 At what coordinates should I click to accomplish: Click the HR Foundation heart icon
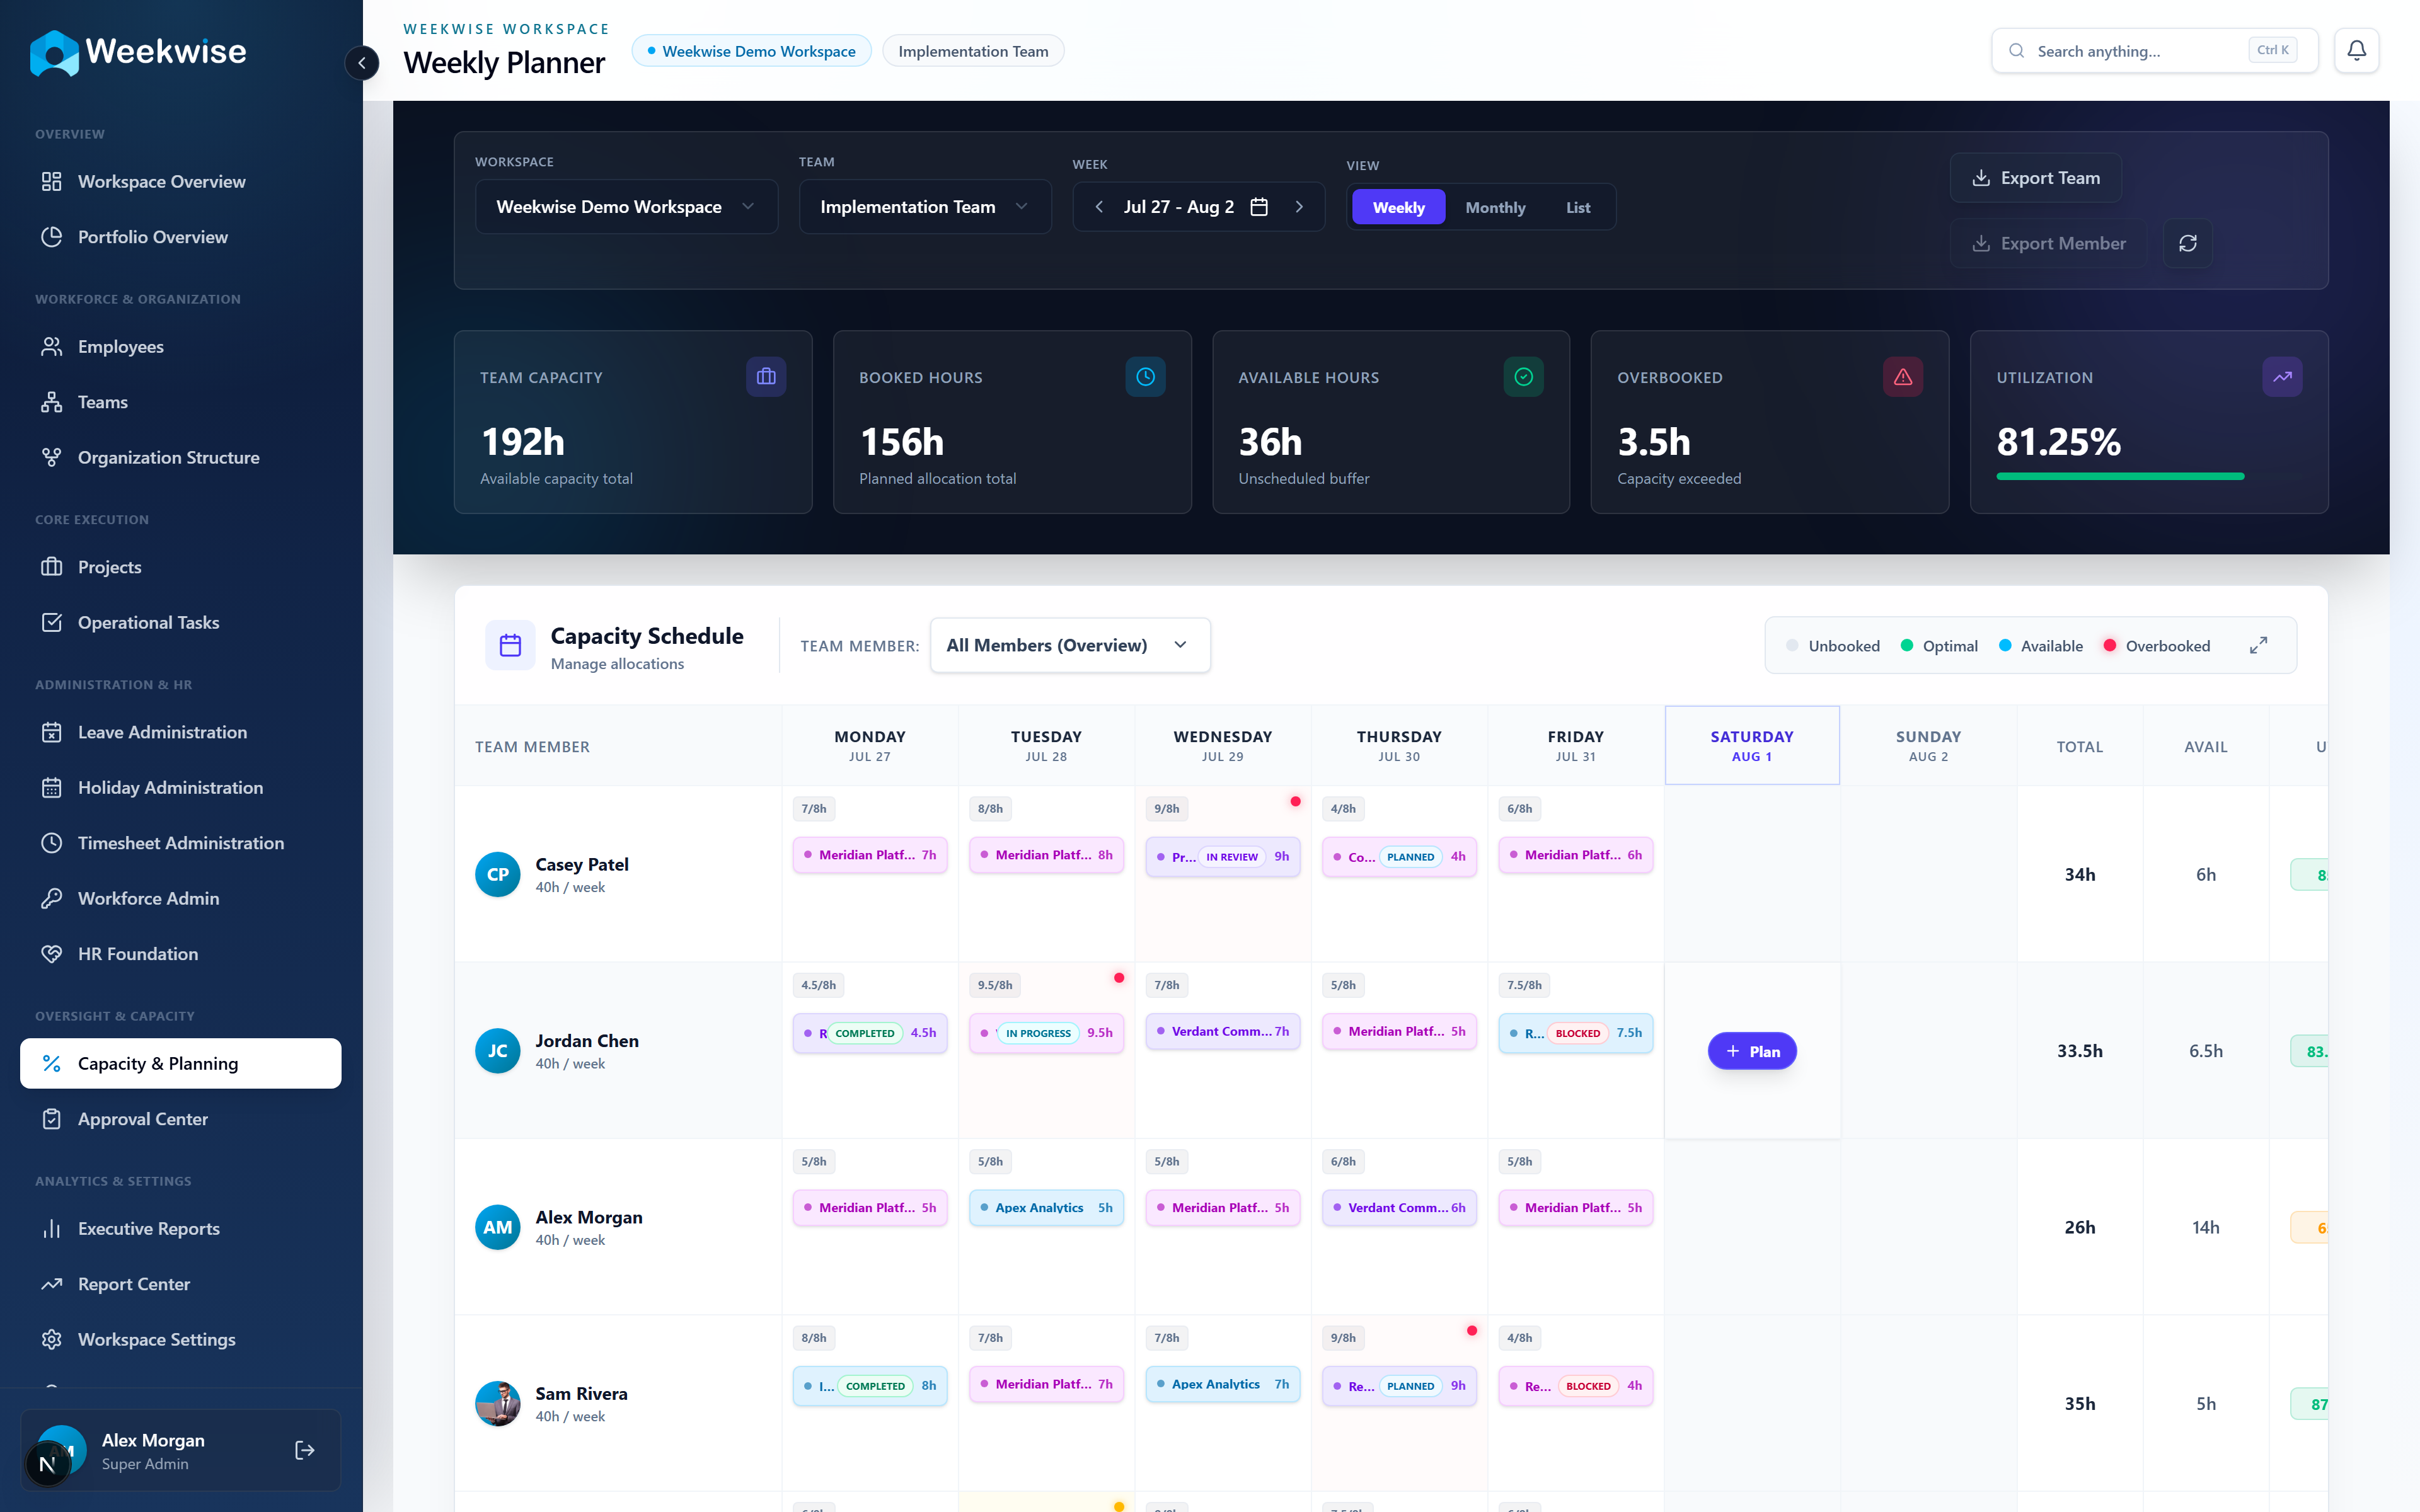[x=51, y=954]
